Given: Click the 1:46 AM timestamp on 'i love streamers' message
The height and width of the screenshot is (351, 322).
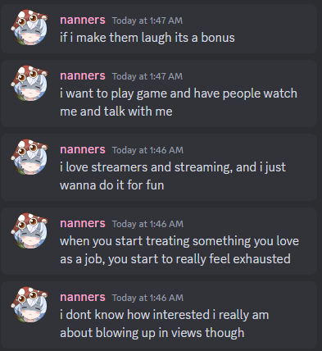Looking at the screenshot, I should (147, 150).
